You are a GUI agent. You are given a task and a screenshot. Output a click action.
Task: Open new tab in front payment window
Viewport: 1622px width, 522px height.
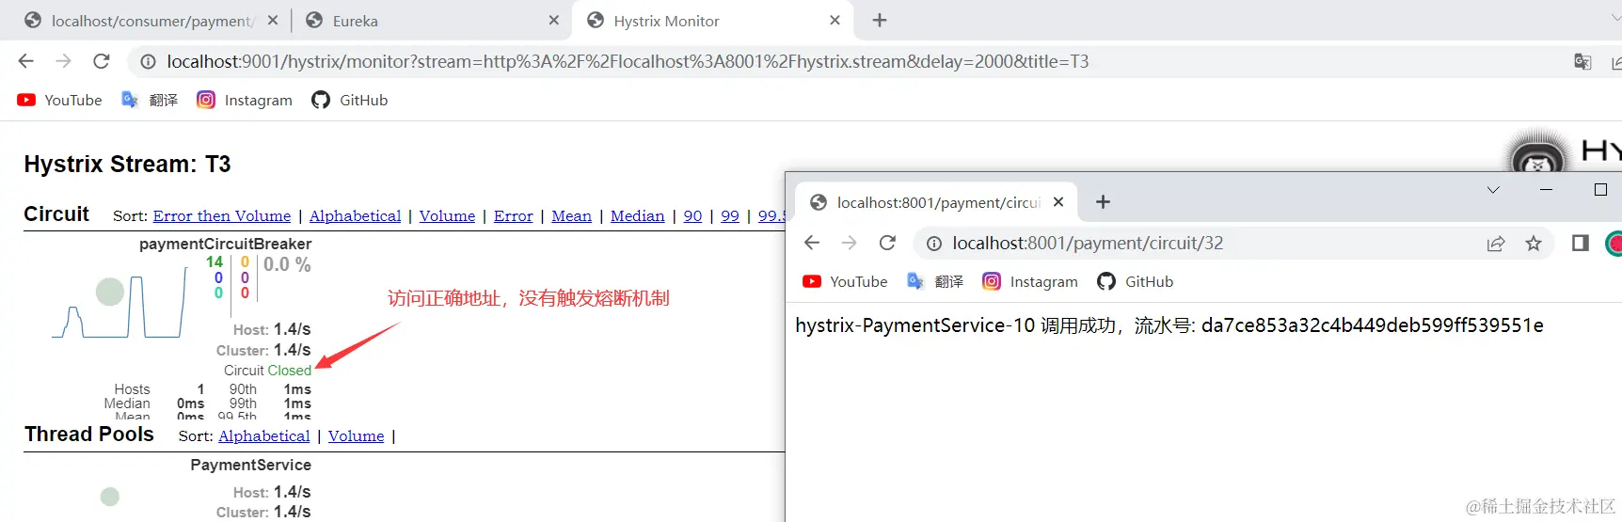(x=1104, y=202)
